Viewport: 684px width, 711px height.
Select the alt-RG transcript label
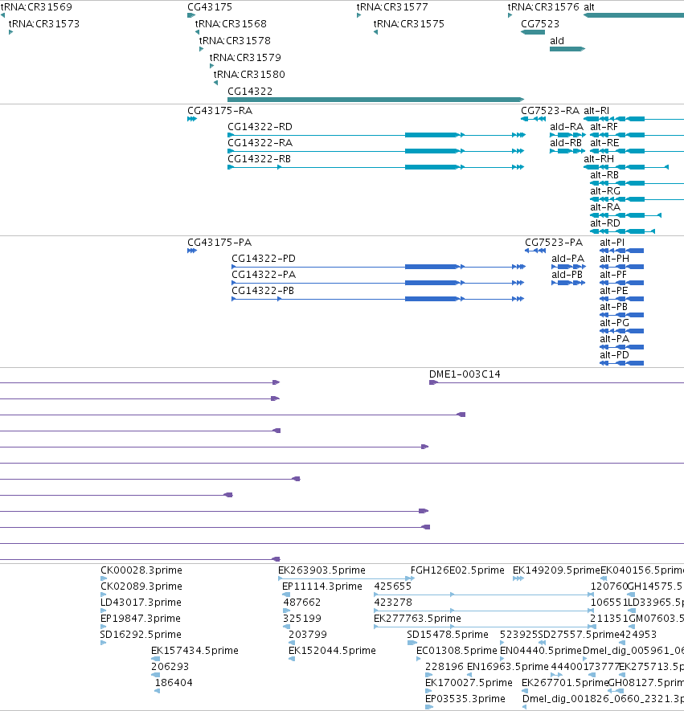[x=605, y=191]
